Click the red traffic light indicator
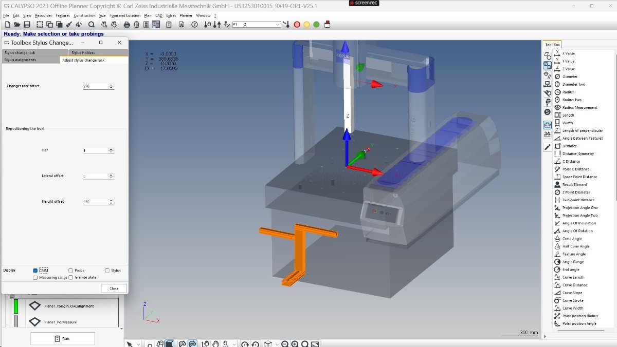Image resolution: width=617 pixels, height=347 pixels. (x=297, y=24)
